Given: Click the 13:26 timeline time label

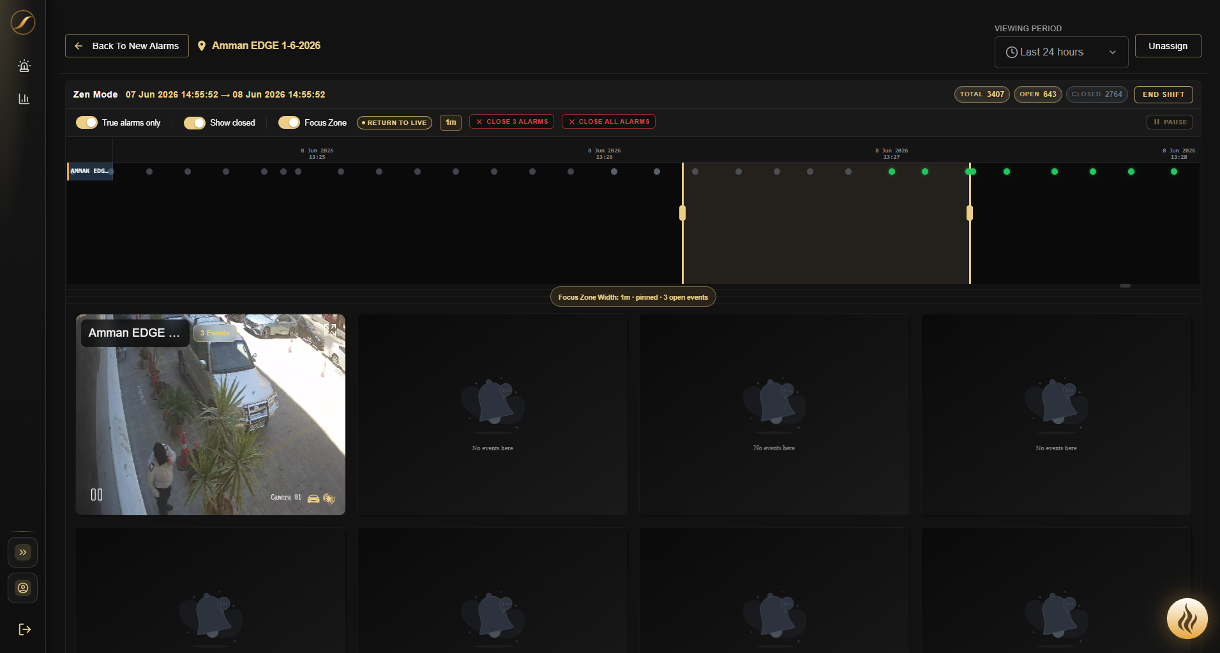Looking at the screenshot, I should 605,154.
